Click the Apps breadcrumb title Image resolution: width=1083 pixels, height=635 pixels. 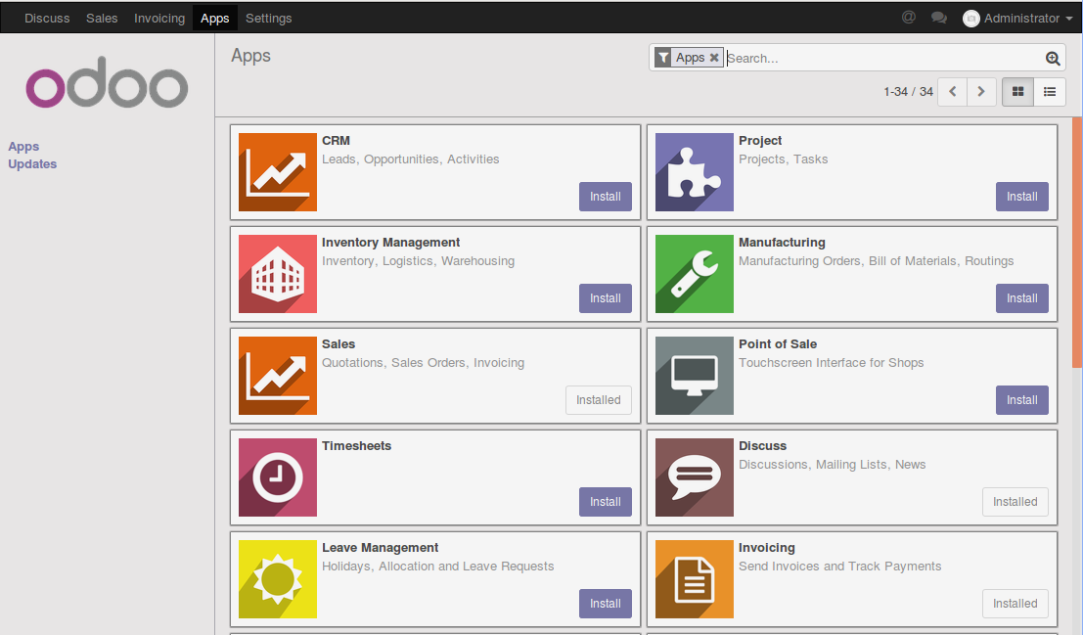point(250,56)
